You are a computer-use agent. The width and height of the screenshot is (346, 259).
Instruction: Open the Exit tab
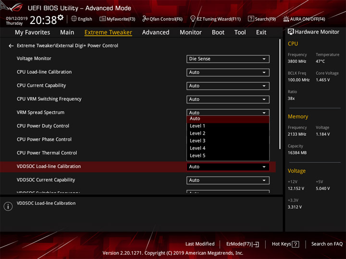pyautogui.click(x=261, y=33)
